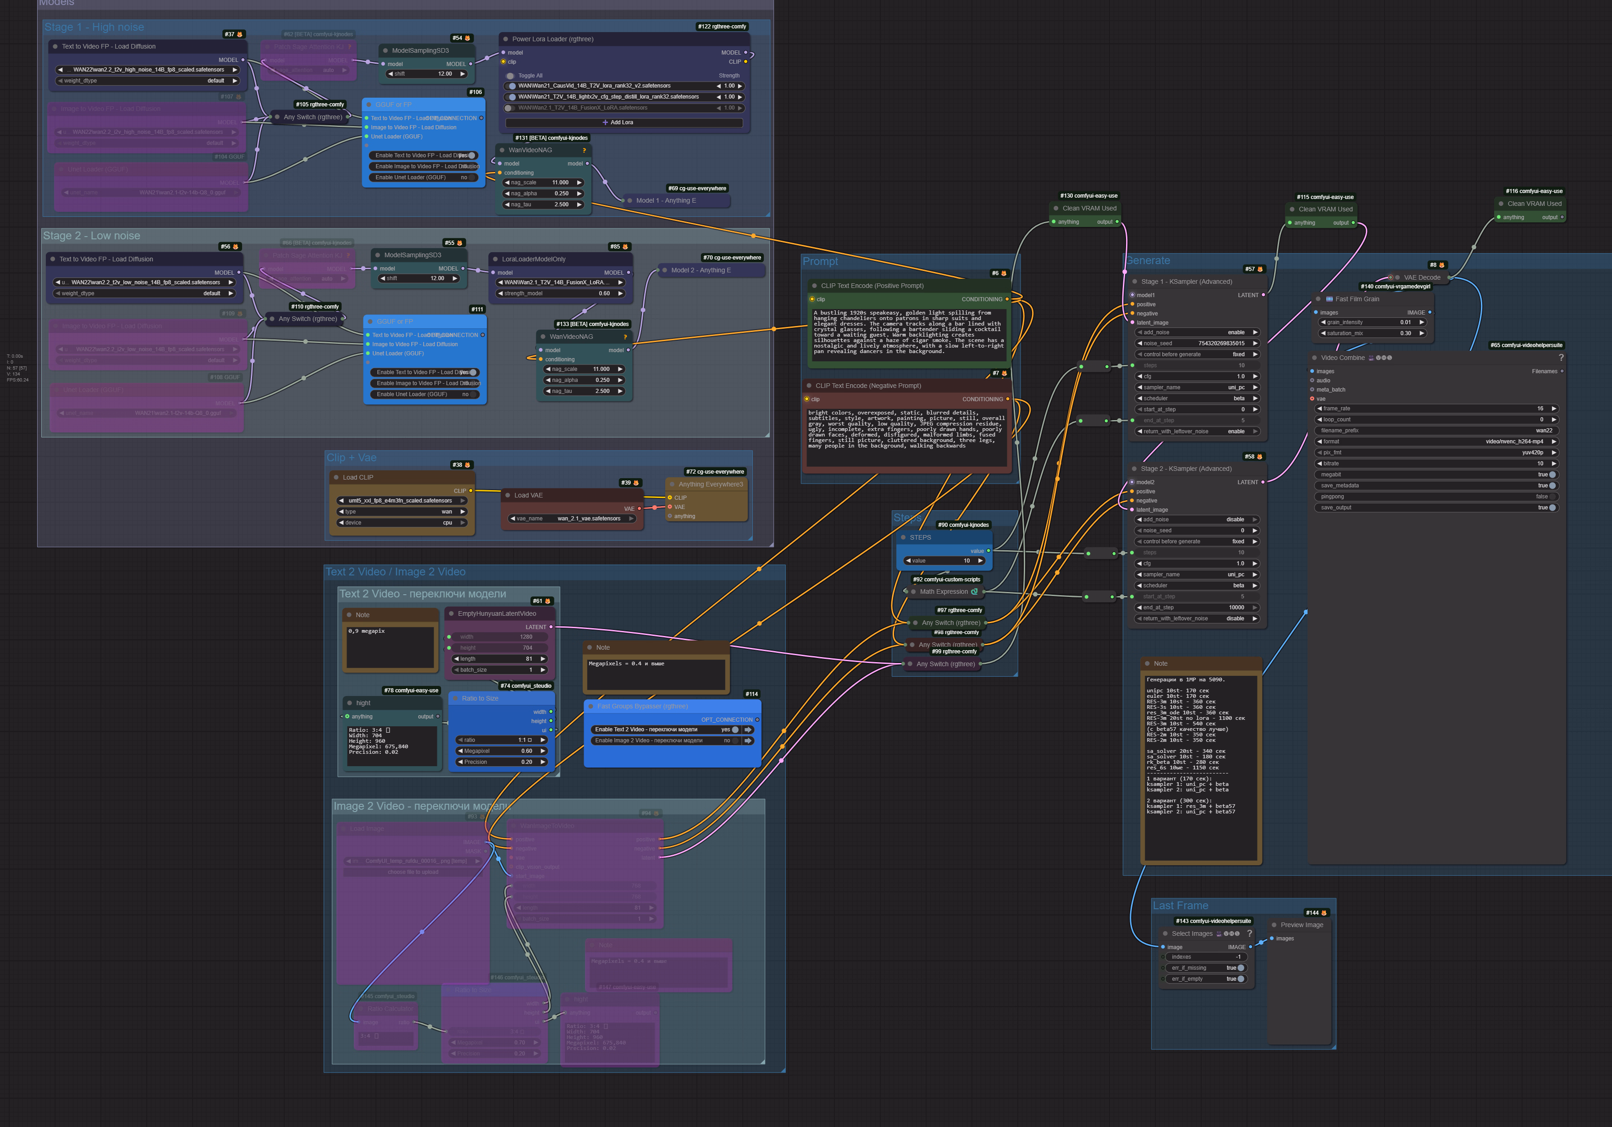Click the Math Expression node icon
The height and width of the screenshot is (1127, 1612).
[974, 591]
